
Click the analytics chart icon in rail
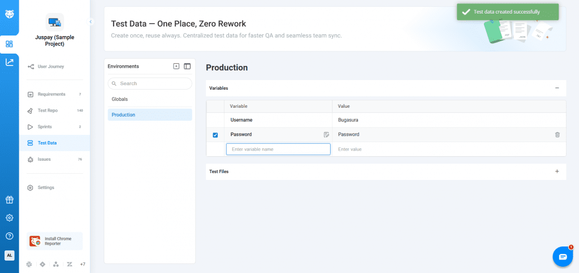9,62
